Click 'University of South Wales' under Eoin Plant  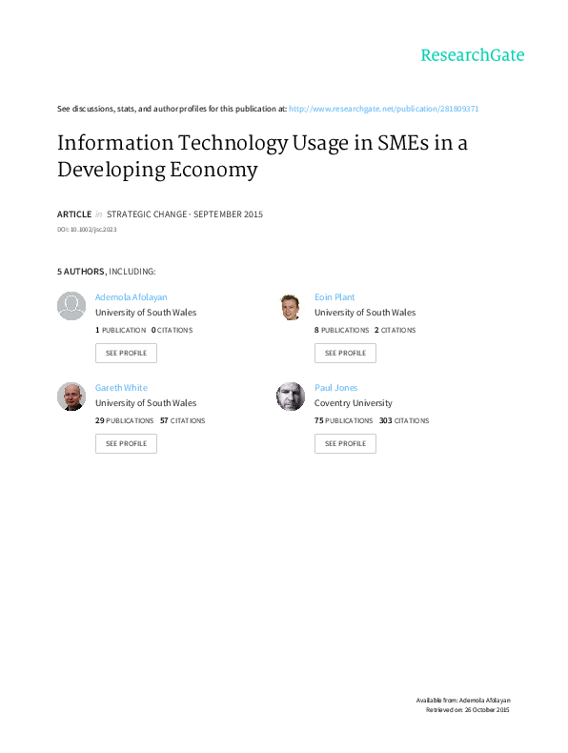[x=365, y=313]
